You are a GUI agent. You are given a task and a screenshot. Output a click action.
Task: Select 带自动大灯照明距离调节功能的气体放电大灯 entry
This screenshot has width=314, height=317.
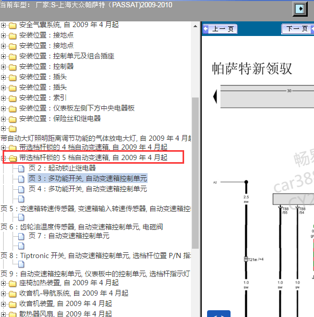coord(95,139)
